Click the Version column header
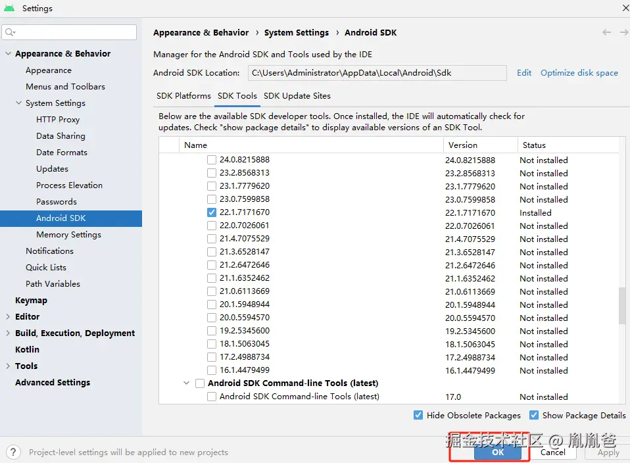 [x=481, y=145]
